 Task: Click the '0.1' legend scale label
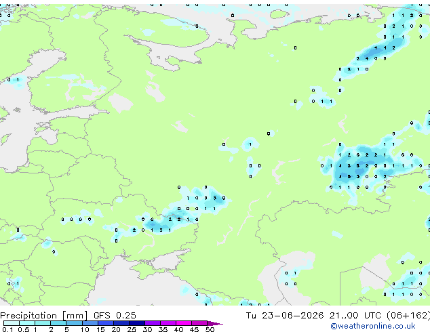point(7,329)
